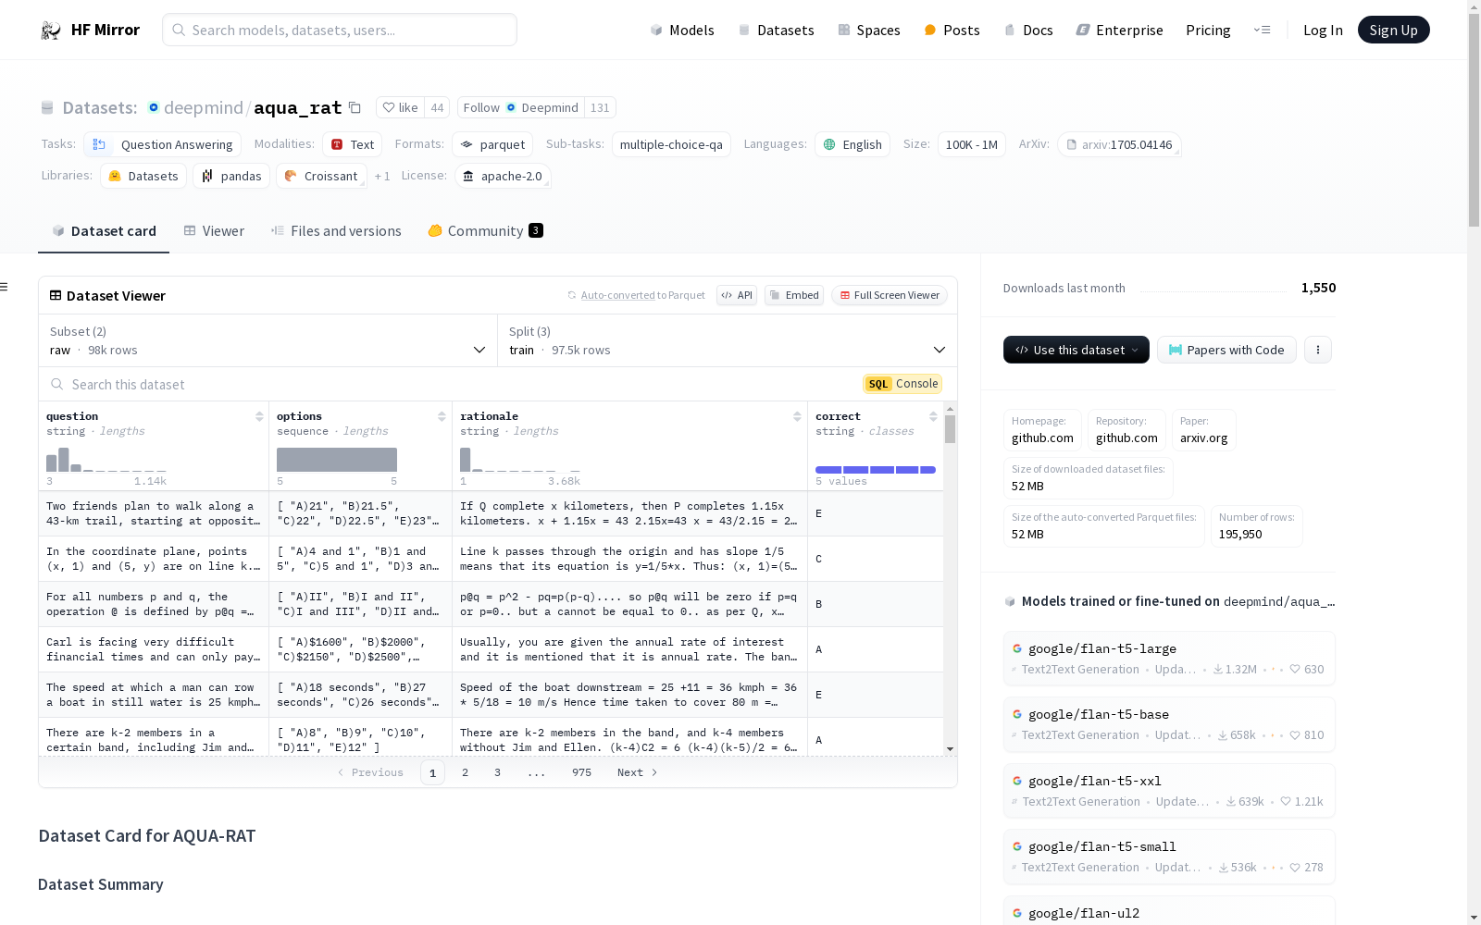The image size is (1481, 925).
Task: Click the pandas library icon
Action: tap(207, 176)
